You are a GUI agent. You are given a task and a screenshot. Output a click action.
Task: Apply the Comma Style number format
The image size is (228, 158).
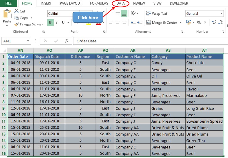[205, 22]
